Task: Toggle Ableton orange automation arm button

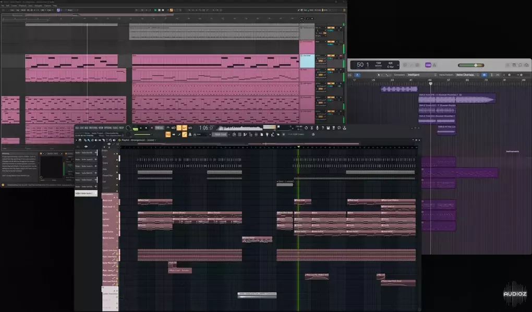Action: [x=172, y=10]
